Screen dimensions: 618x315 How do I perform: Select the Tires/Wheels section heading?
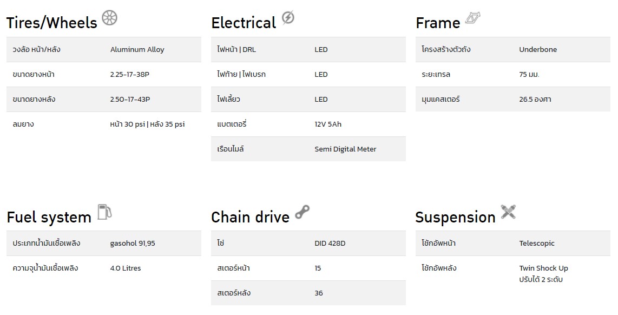pyautogui.click(x=51, y=23)
